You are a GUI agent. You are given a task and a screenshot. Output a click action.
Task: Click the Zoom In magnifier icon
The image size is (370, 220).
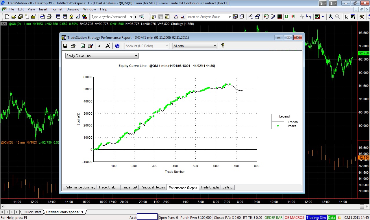pos(331,17)
